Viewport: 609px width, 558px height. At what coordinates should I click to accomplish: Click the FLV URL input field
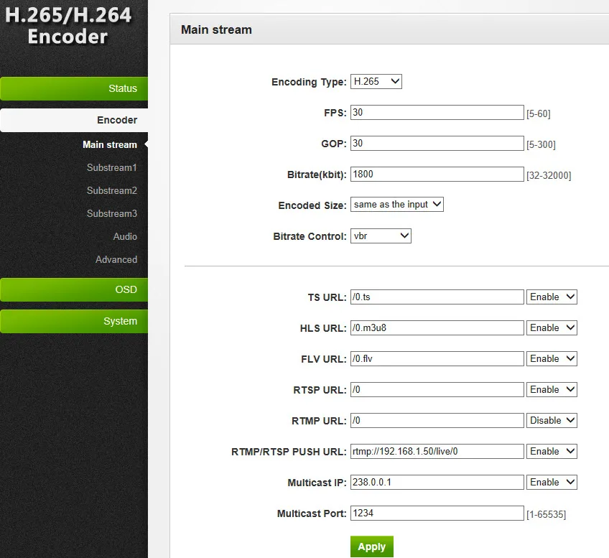tap(437, 359)
